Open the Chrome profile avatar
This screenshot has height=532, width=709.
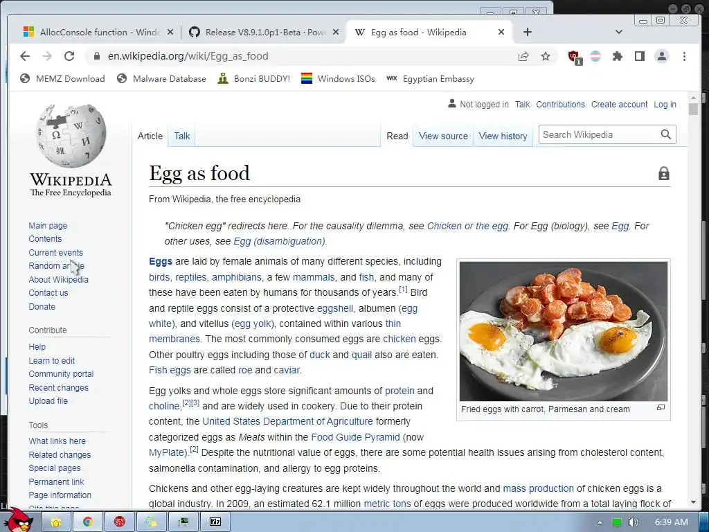coord(661,56)
